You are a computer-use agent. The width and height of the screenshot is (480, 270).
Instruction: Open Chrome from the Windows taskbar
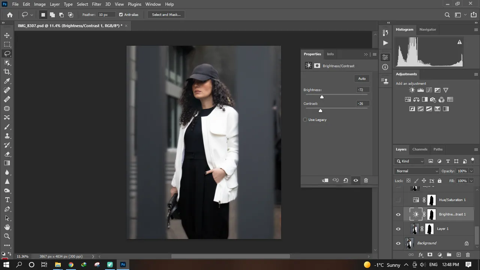(x=71, y=265)
